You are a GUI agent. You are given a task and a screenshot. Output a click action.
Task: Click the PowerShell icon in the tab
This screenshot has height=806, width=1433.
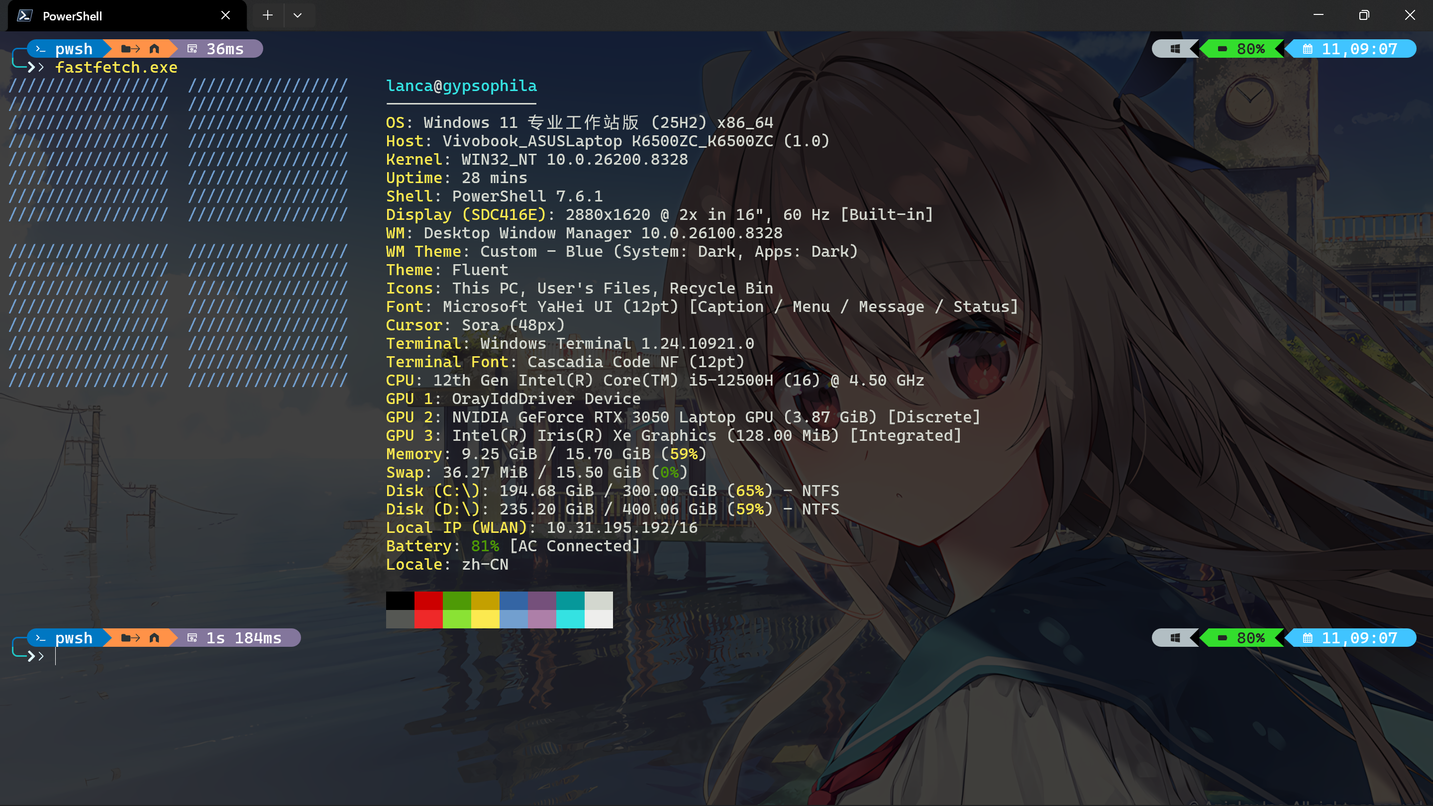click(x=24, y=15)
